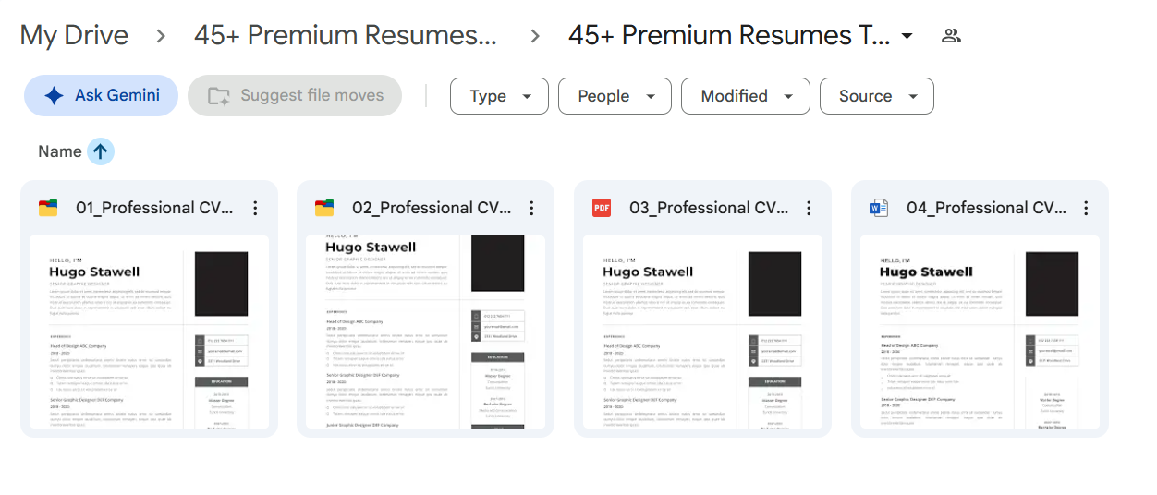Click the 03_Professional CV preview thumbnail
The height and width of the screenshot is (495, 1157).
702,332
